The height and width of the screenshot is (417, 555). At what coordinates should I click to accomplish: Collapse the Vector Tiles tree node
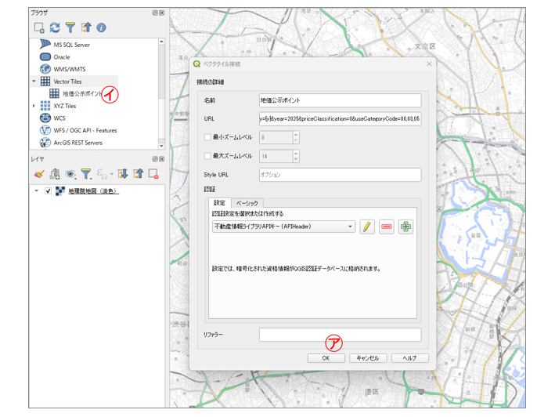click(x=34, y=82)
